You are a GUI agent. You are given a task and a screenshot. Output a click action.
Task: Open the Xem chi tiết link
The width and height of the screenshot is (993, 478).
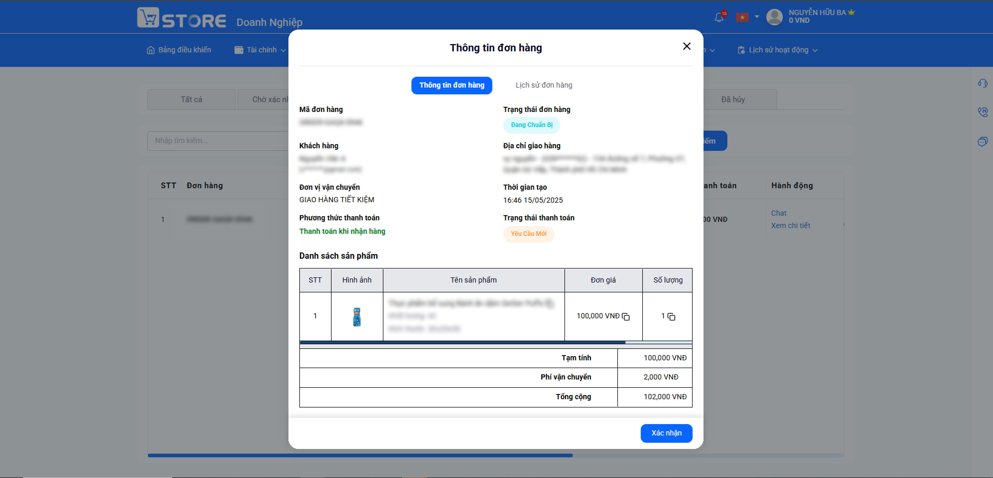click(x=791, y=226)
